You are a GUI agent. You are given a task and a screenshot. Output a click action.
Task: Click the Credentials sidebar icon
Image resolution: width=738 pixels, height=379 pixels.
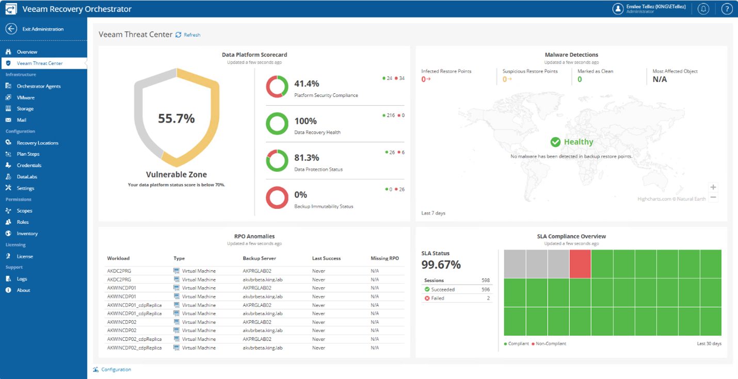coord(8,165)
